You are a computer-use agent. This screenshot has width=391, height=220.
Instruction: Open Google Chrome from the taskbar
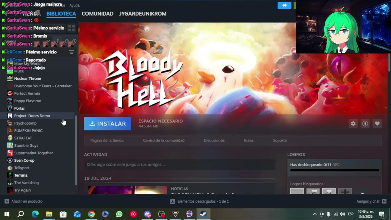91,214
